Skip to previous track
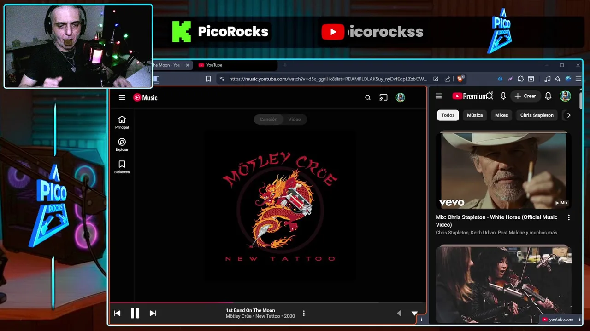 pyautogui.click(x=117, y=313)
